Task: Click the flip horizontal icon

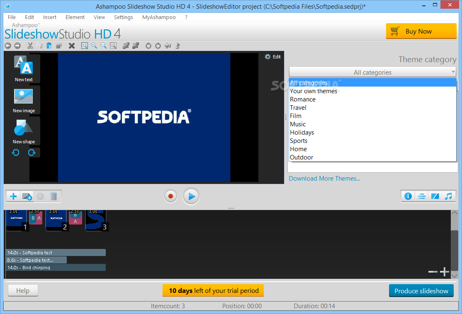Action: click(x=168, y=46)
